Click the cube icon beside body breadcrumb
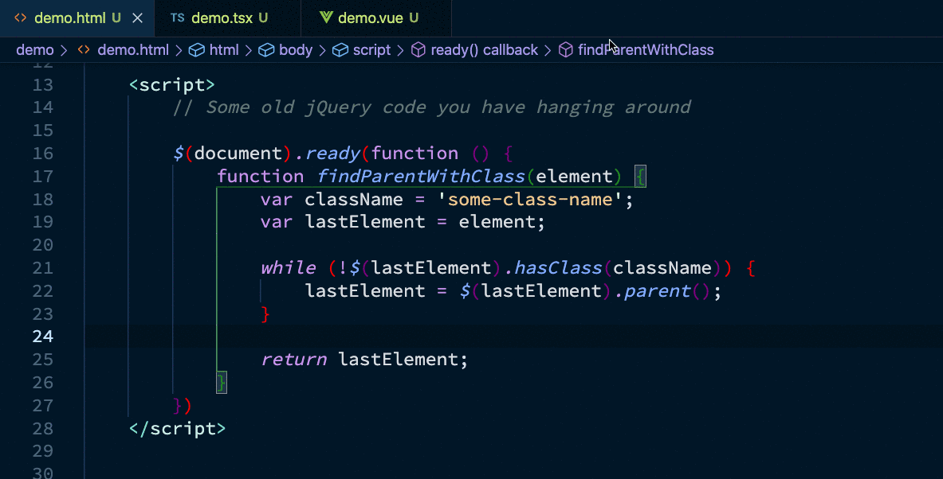The image size is (943, 479). (266, 50)
